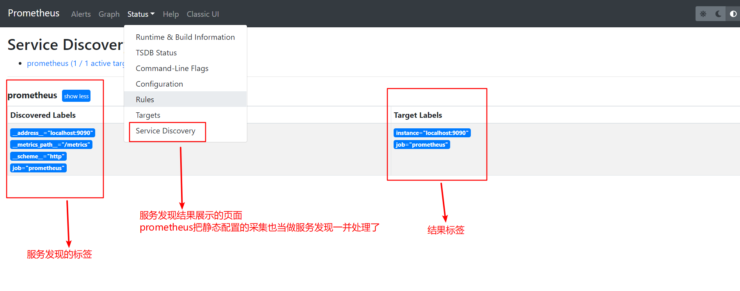Switch to dark theme moon icon

(718, 14)
